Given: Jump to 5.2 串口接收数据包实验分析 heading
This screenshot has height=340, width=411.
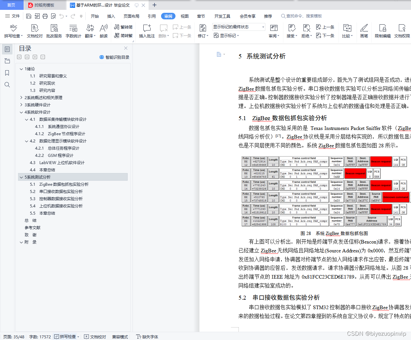Looking at the screenshot, I should click(56, 192).
